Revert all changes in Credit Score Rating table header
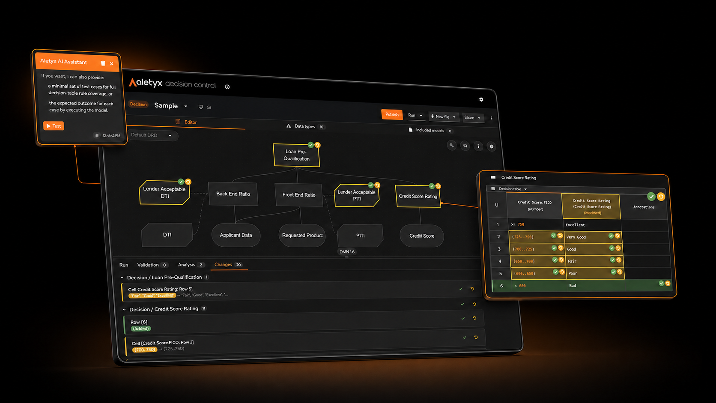Viewport: 716px width, 403px height. [661, 197]
